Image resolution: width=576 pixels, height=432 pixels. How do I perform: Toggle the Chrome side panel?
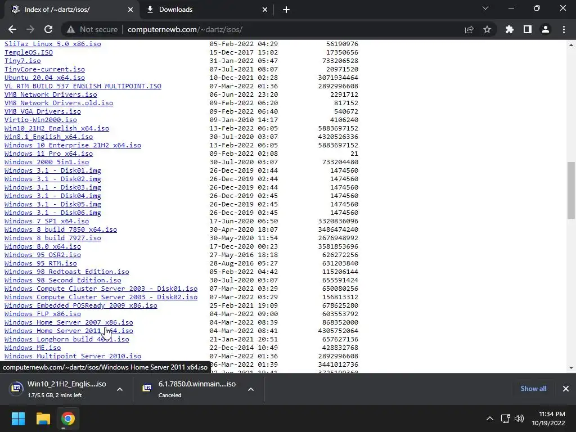click(x=528, y=29)
